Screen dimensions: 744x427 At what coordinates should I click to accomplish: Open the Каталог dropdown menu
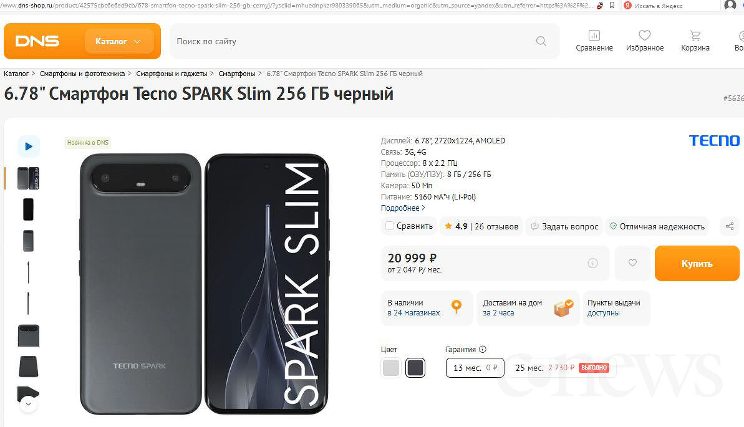(x=118, y=41)
